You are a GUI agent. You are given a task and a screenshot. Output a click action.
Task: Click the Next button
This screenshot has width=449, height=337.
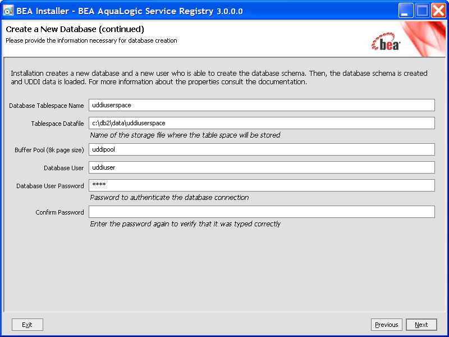coord(421,325)
